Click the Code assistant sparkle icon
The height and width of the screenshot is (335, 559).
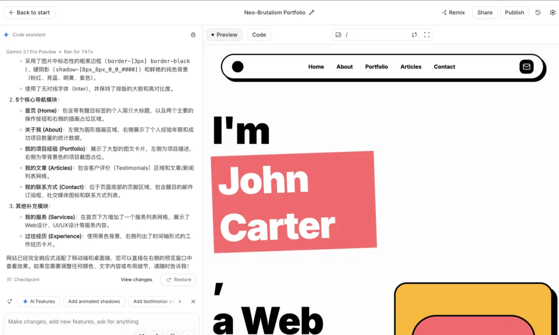[x=6, y=35]
